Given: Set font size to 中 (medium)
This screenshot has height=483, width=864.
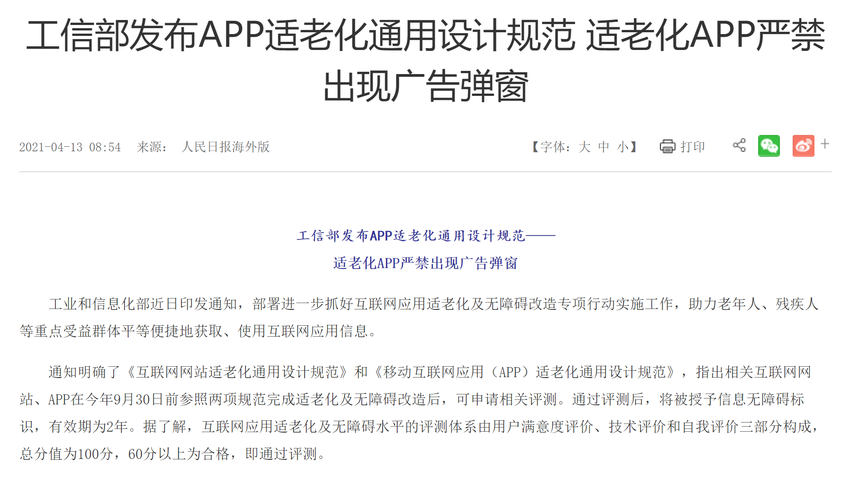Looking at the screenshot, I should pyautogui.click(x=604, y=147).
